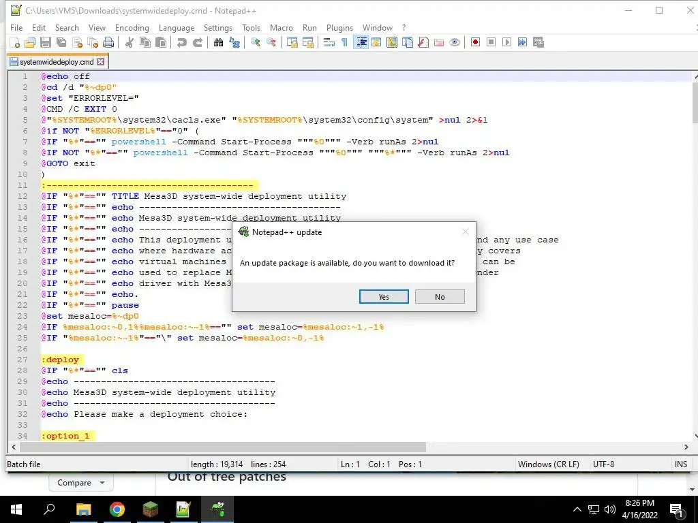Click Yes to download the update
698x523 pixels.
(384, 297)
